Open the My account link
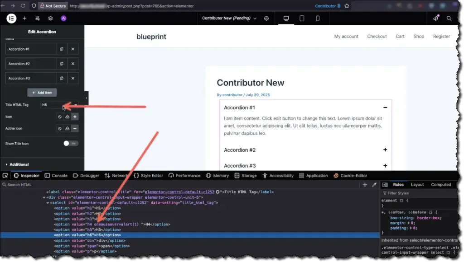 [346, 36]
